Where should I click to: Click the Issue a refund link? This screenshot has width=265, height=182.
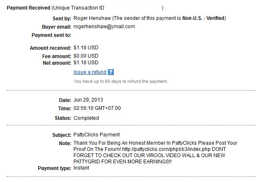click(90, 72)
